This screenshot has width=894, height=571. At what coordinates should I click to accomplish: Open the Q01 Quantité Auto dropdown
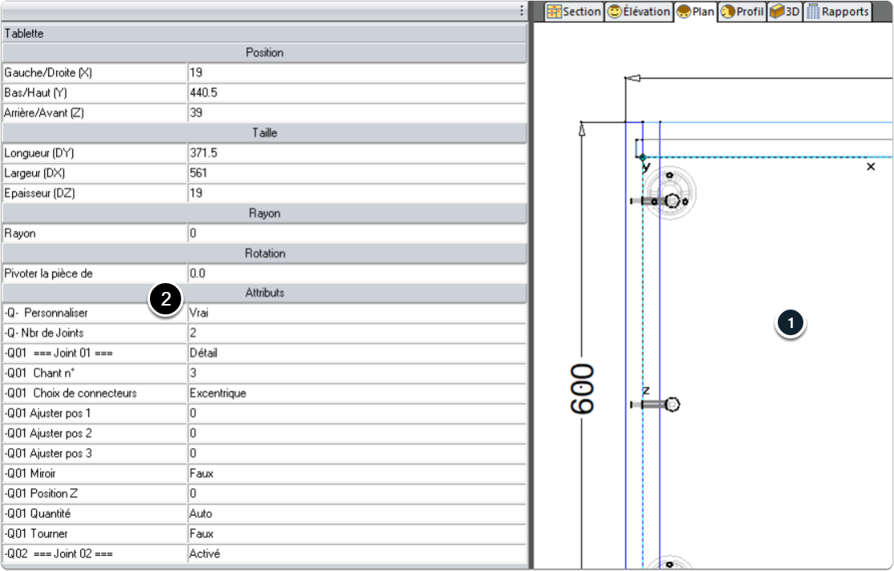pyautogui.click(x=356, y=513)
